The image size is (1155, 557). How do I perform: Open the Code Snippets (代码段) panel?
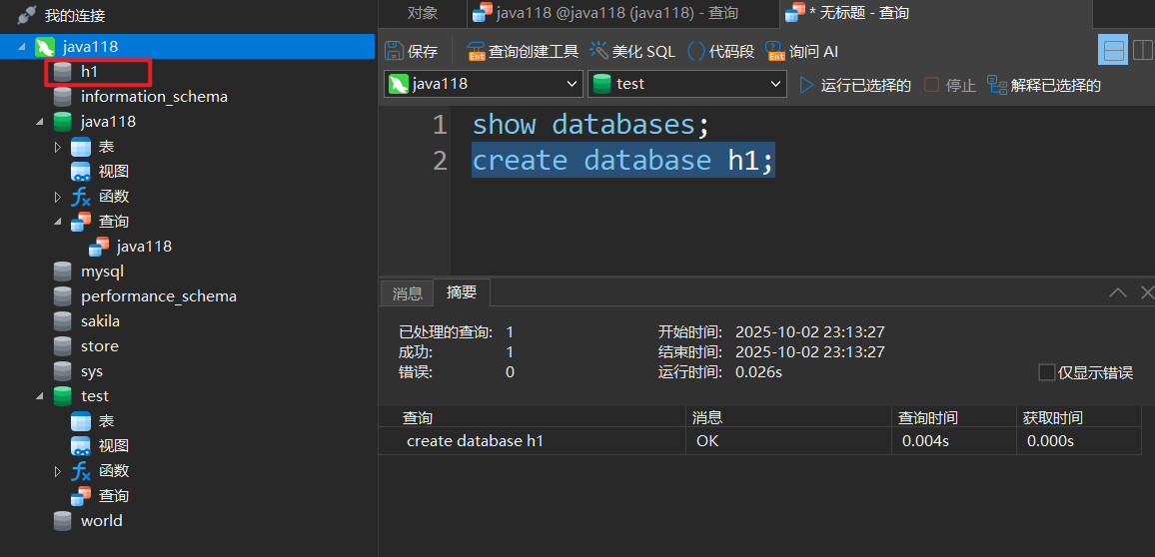pyautogui.click(x=721, y=51)
